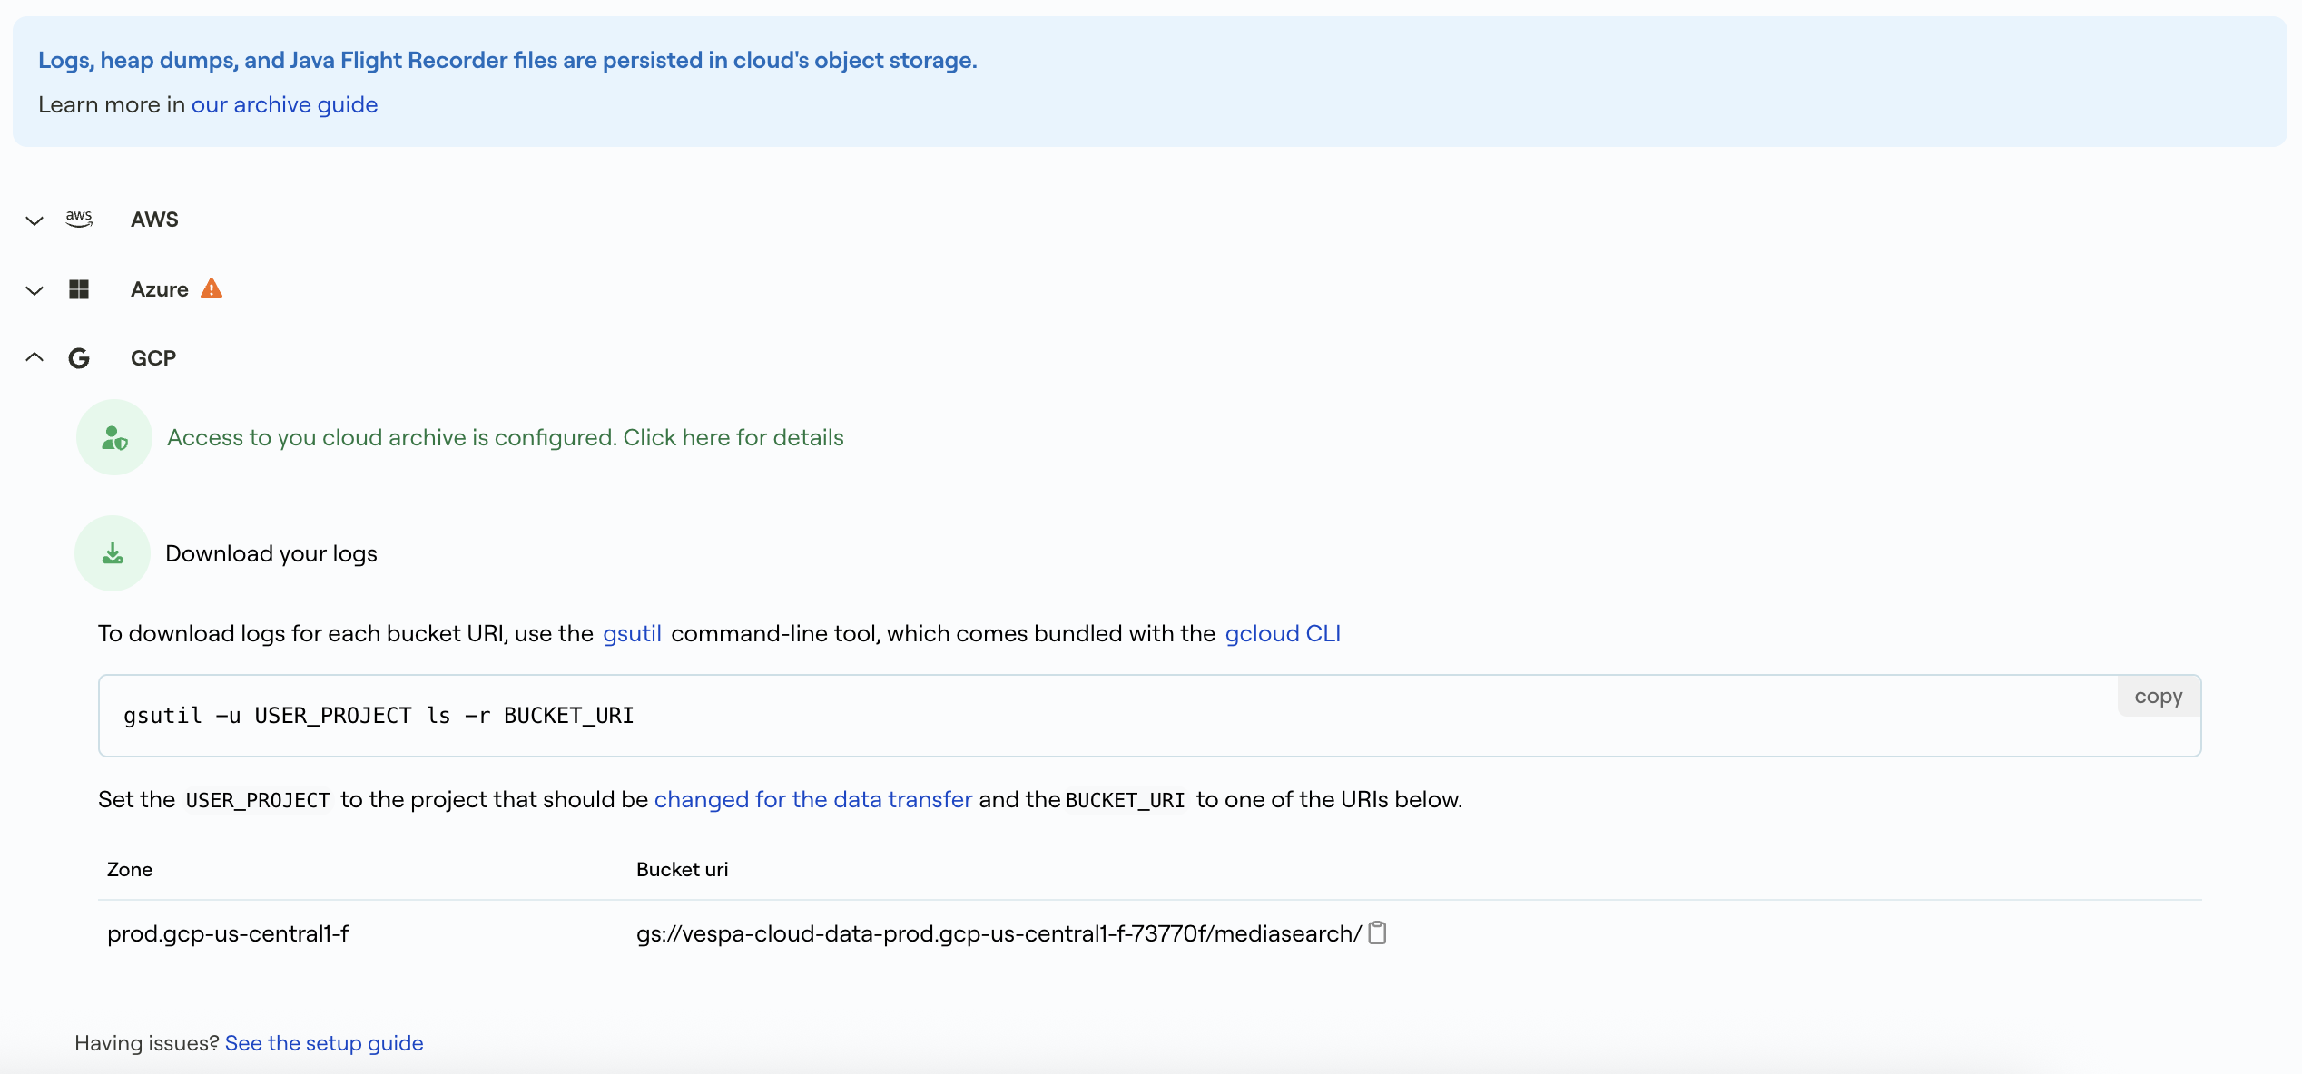Select the prod.gcp-us-central1-f zone row
Image resolution: width=2302 pixels, height=1074 pixels.
tap(228, 932)
